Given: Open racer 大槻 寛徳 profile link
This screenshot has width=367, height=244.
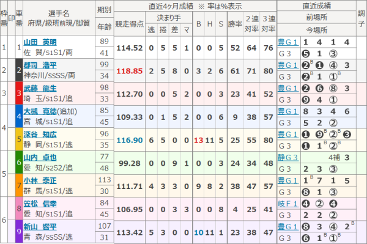Looking at the screenshot, I should click(x=40, y=111).
